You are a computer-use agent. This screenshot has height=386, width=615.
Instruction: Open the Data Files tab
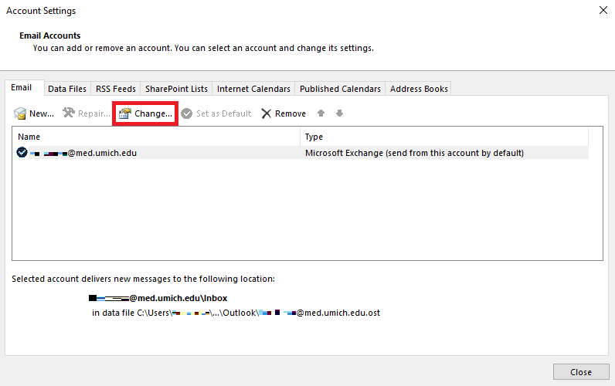67,89
